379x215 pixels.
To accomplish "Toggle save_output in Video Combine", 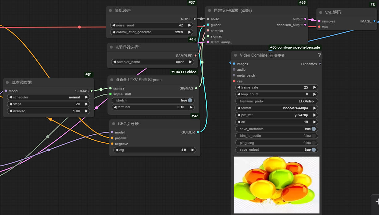I will pyautogui.click(x=314, y=150).
